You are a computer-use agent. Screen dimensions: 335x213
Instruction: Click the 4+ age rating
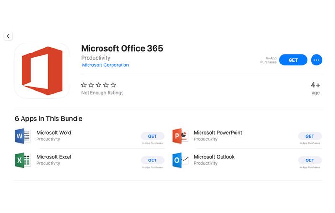coord(315,85)
